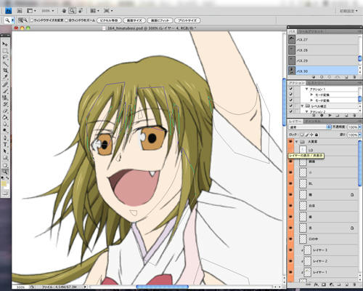The image size is (363, 291).
Task: Open the Screen Mode dropdown
Action: [x=108, y=11]
